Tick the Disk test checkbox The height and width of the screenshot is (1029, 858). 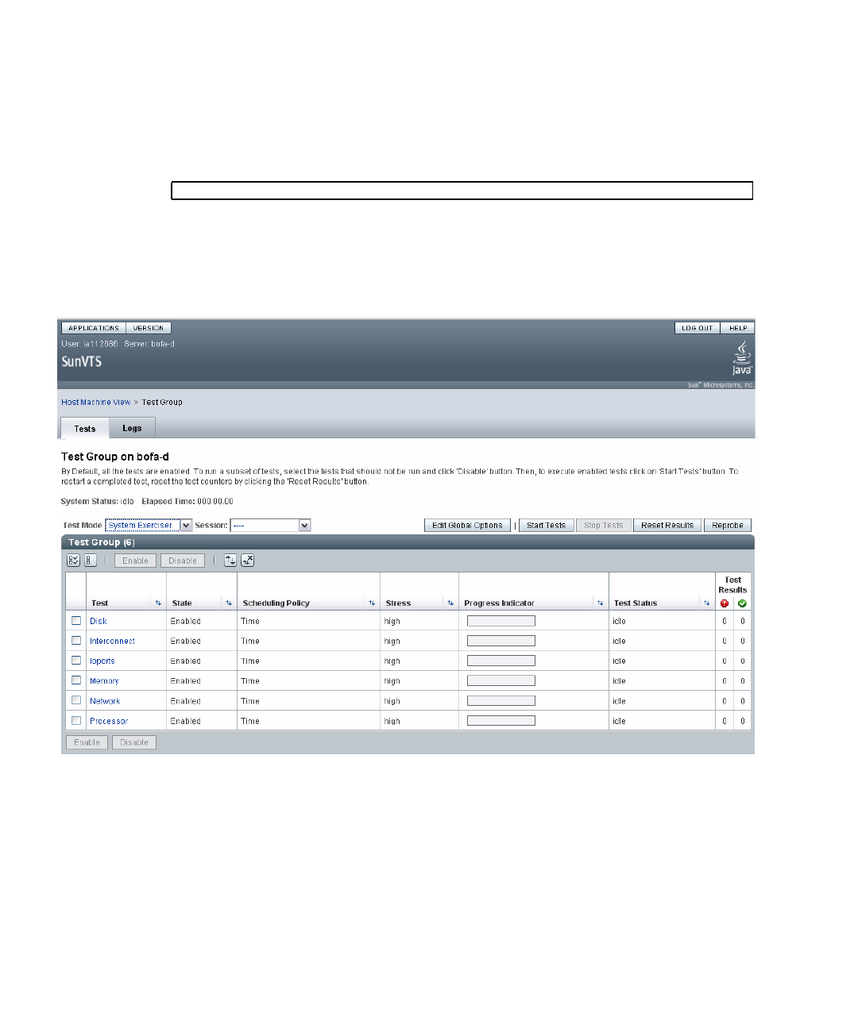[76, 621]
